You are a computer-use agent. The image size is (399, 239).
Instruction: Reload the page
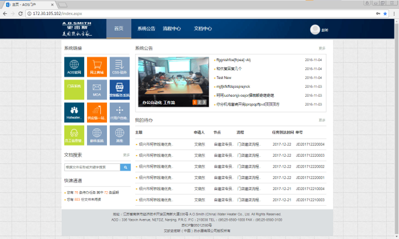tap(21, 13)
